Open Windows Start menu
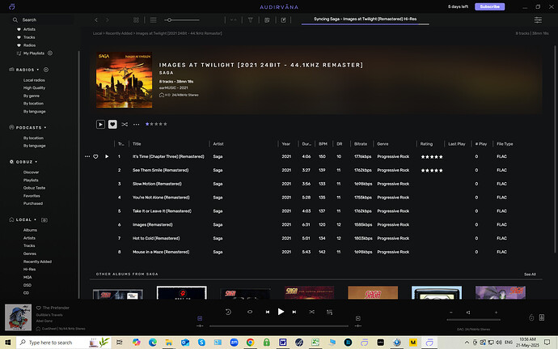 tap(7, 343)
